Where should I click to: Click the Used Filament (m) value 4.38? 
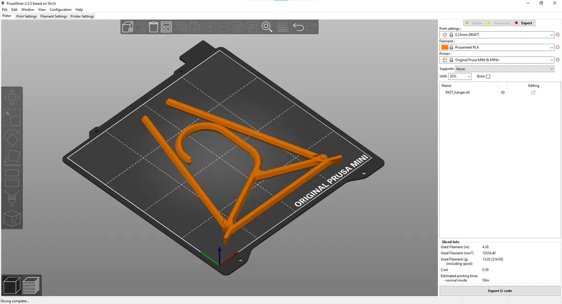[x=486, y=247]
